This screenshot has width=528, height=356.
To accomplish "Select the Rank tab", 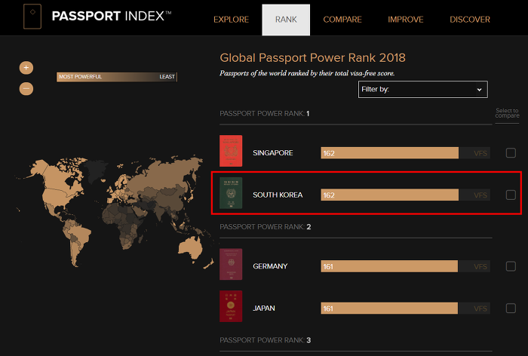I will (286, 20).
